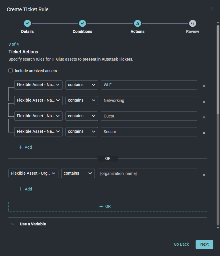Image resolution: width=220 pixels, height=256 pixels.
Task: Click the step 4 Review circle
Action: 192,23
